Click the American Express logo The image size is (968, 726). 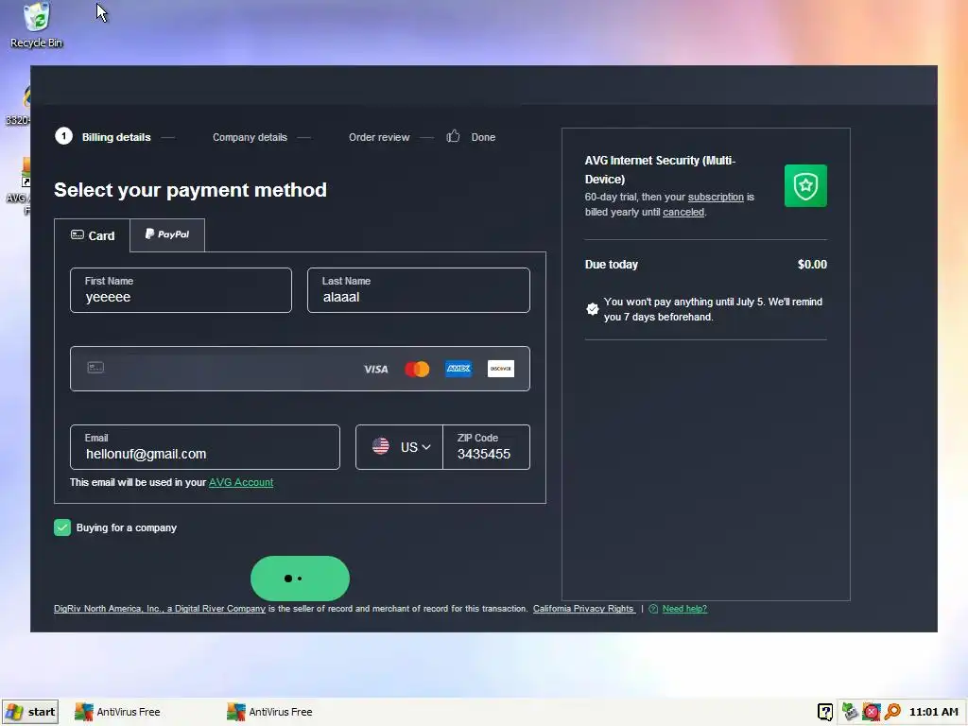click(458, 369)
